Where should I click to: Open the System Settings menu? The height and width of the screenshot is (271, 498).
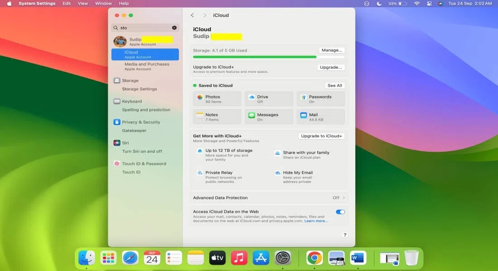click(x=37, y=4)
